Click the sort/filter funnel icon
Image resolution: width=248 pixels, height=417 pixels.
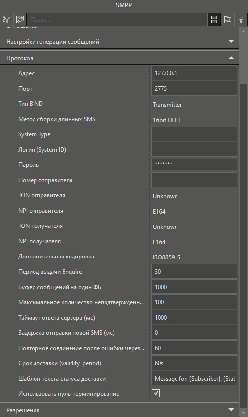(x=7, y=19)
